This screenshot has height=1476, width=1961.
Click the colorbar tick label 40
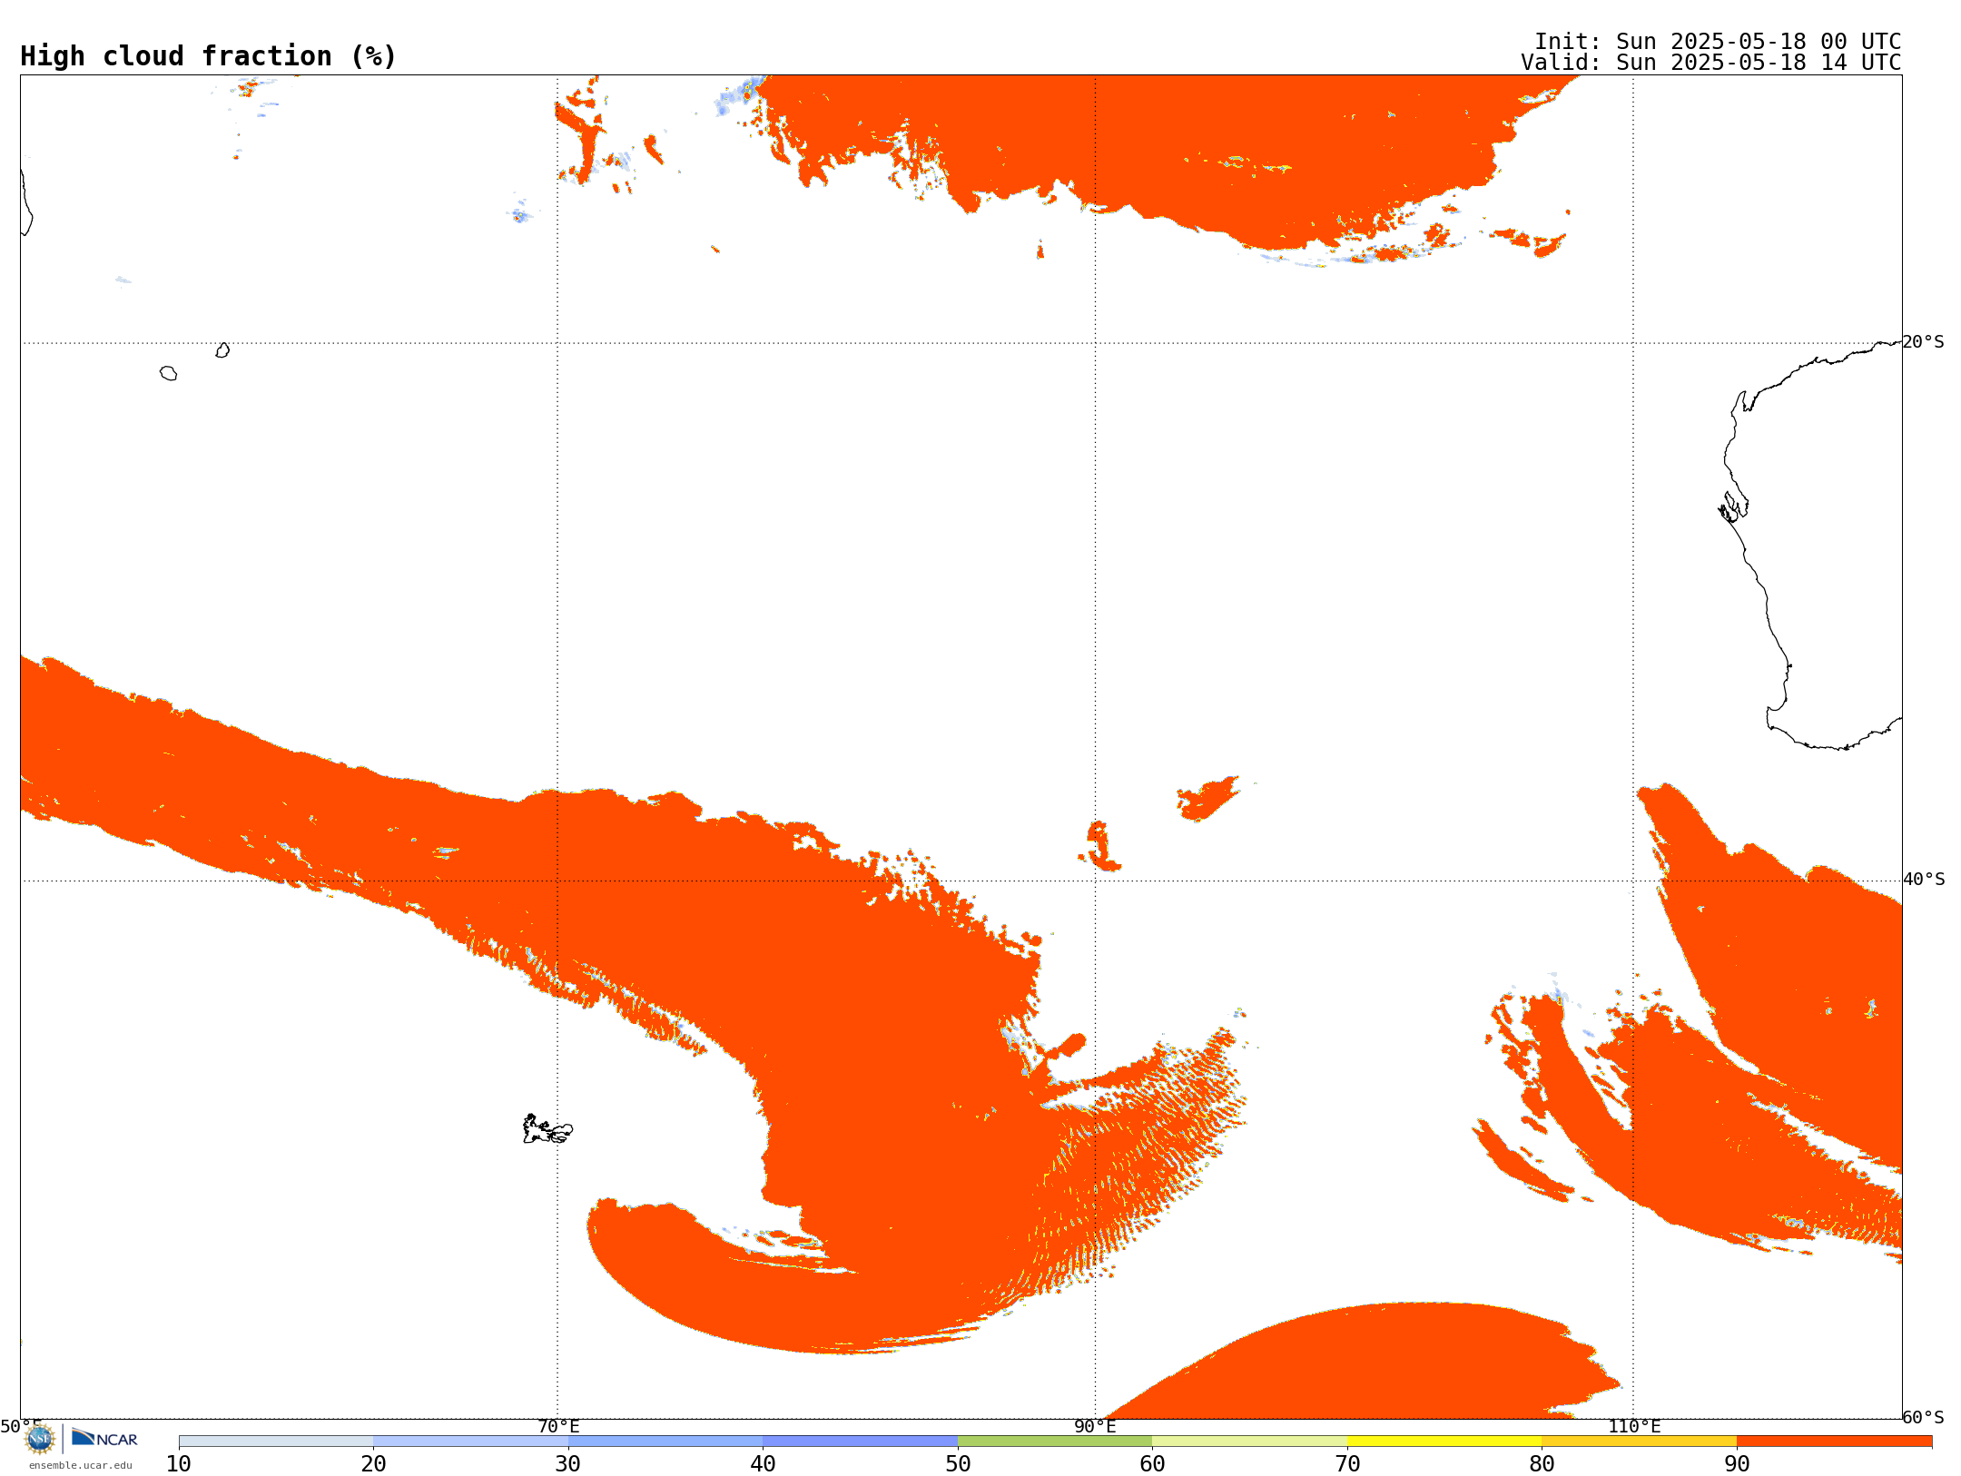[763, 1464]
